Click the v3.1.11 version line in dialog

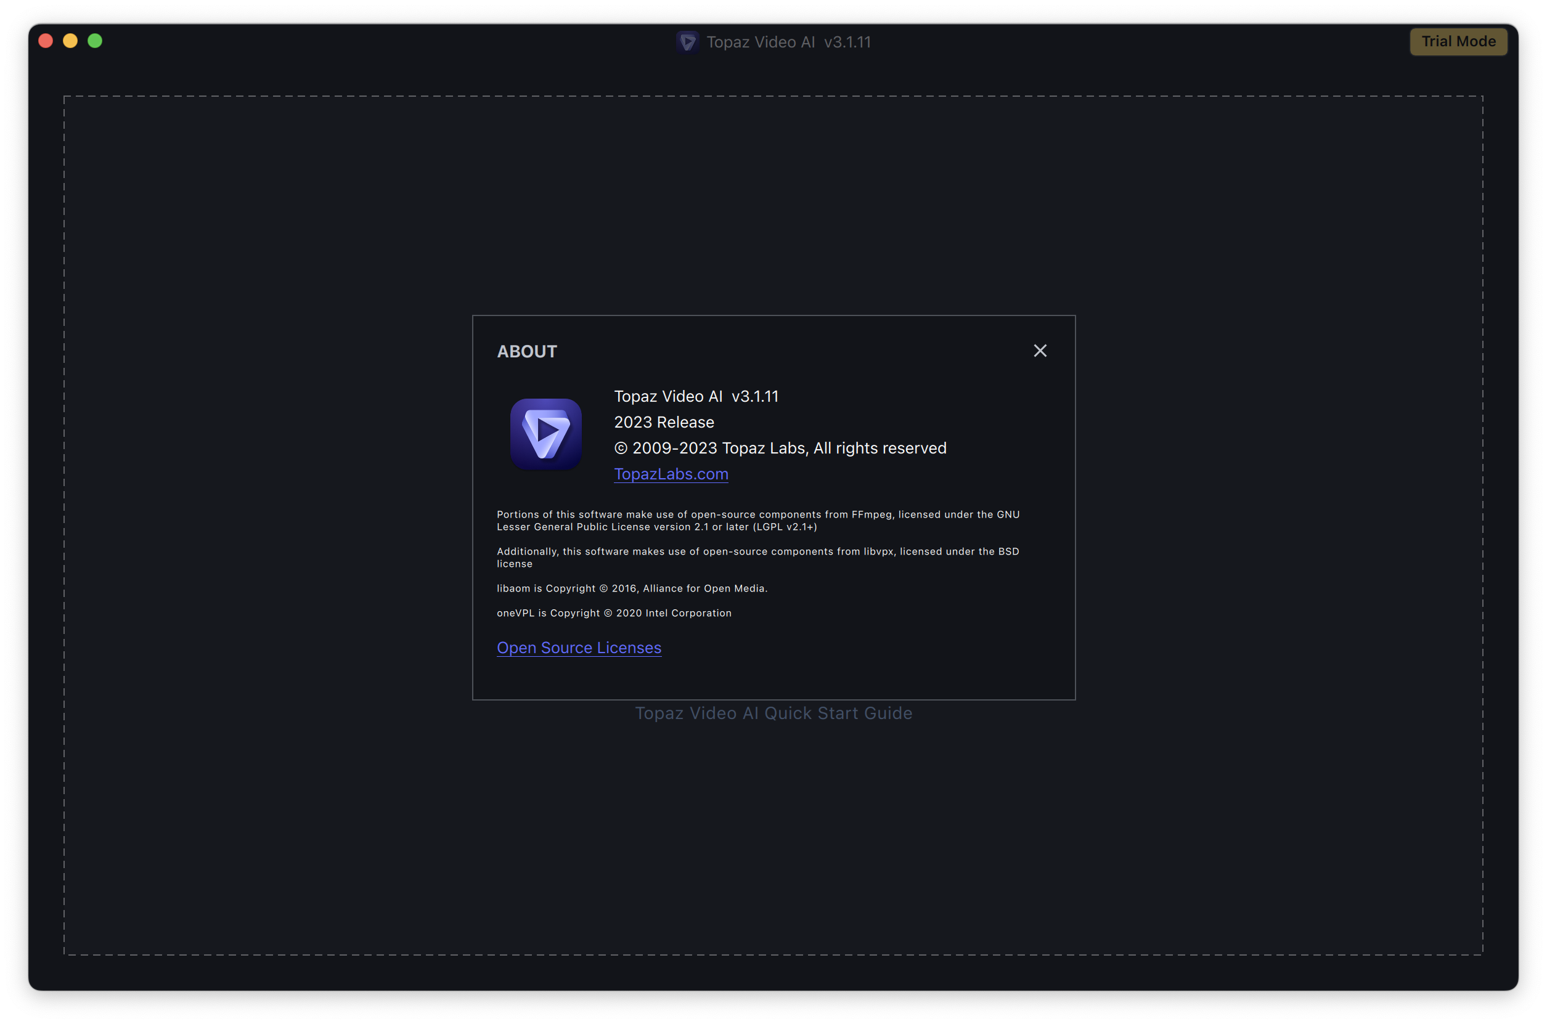(x=696, y=396)
